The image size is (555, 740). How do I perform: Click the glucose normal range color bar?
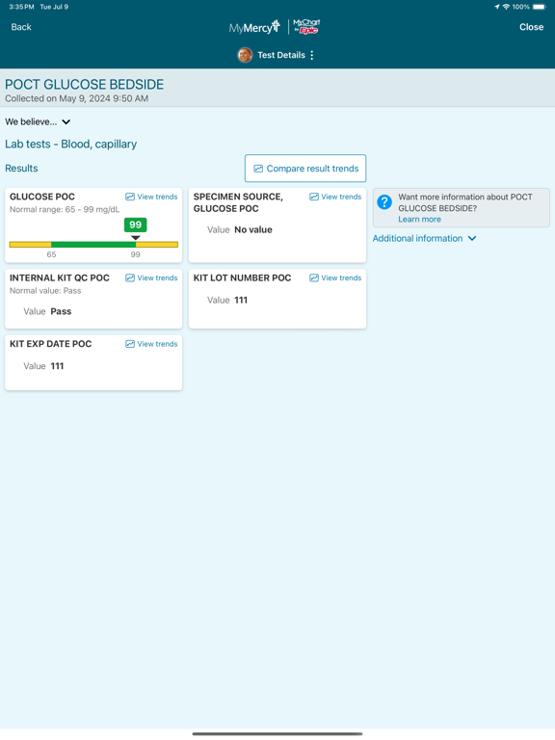pyautogui.click(x=93, y=245)
